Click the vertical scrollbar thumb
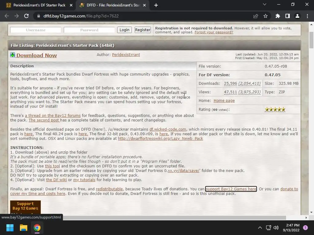This screenshot has height=235, width=314. tap(312, 40)
